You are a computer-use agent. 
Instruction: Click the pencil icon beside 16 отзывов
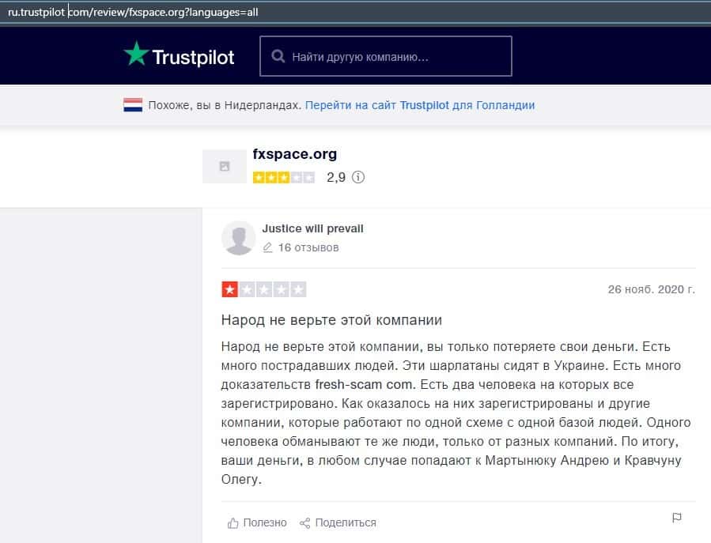tap(267, 247)
